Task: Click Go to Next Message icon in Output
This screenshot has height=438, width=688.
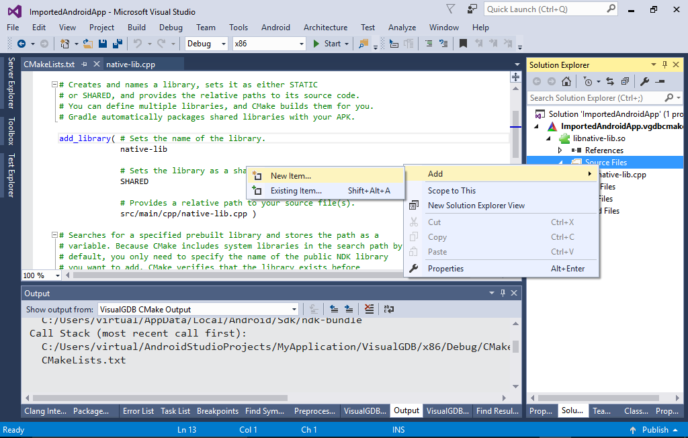Action: (x=349, y=310)
